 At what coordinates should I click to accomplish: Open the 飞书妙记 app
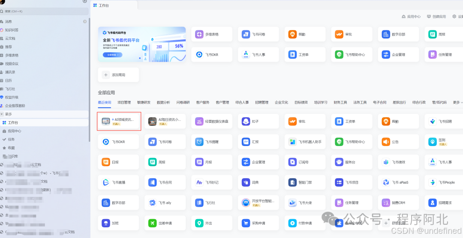pos(212,182)
